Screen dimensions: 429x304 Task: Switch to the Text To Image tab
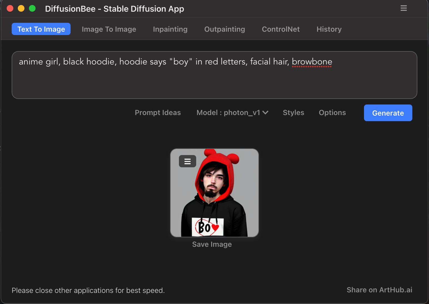[41, 29]
